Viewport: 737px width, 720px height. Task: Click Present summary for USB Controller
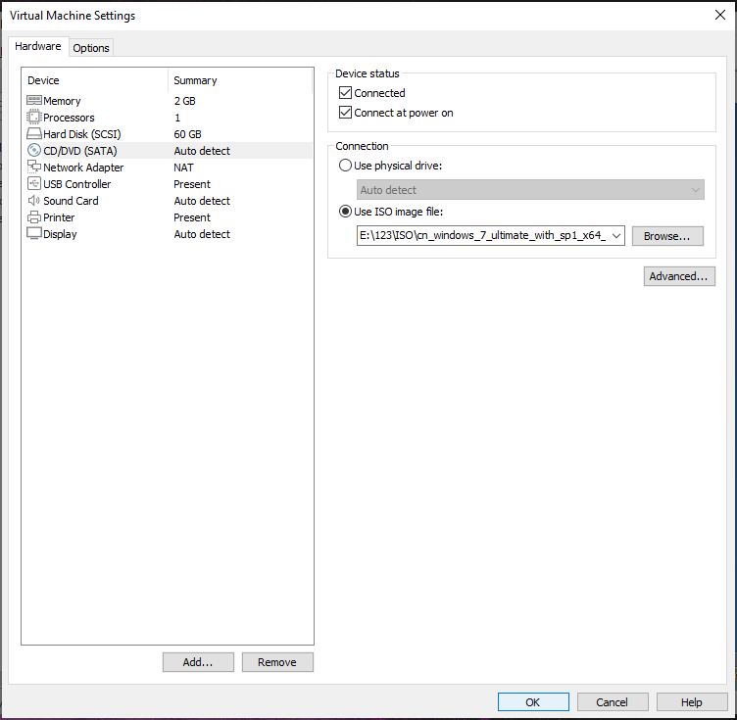(192, 184)
